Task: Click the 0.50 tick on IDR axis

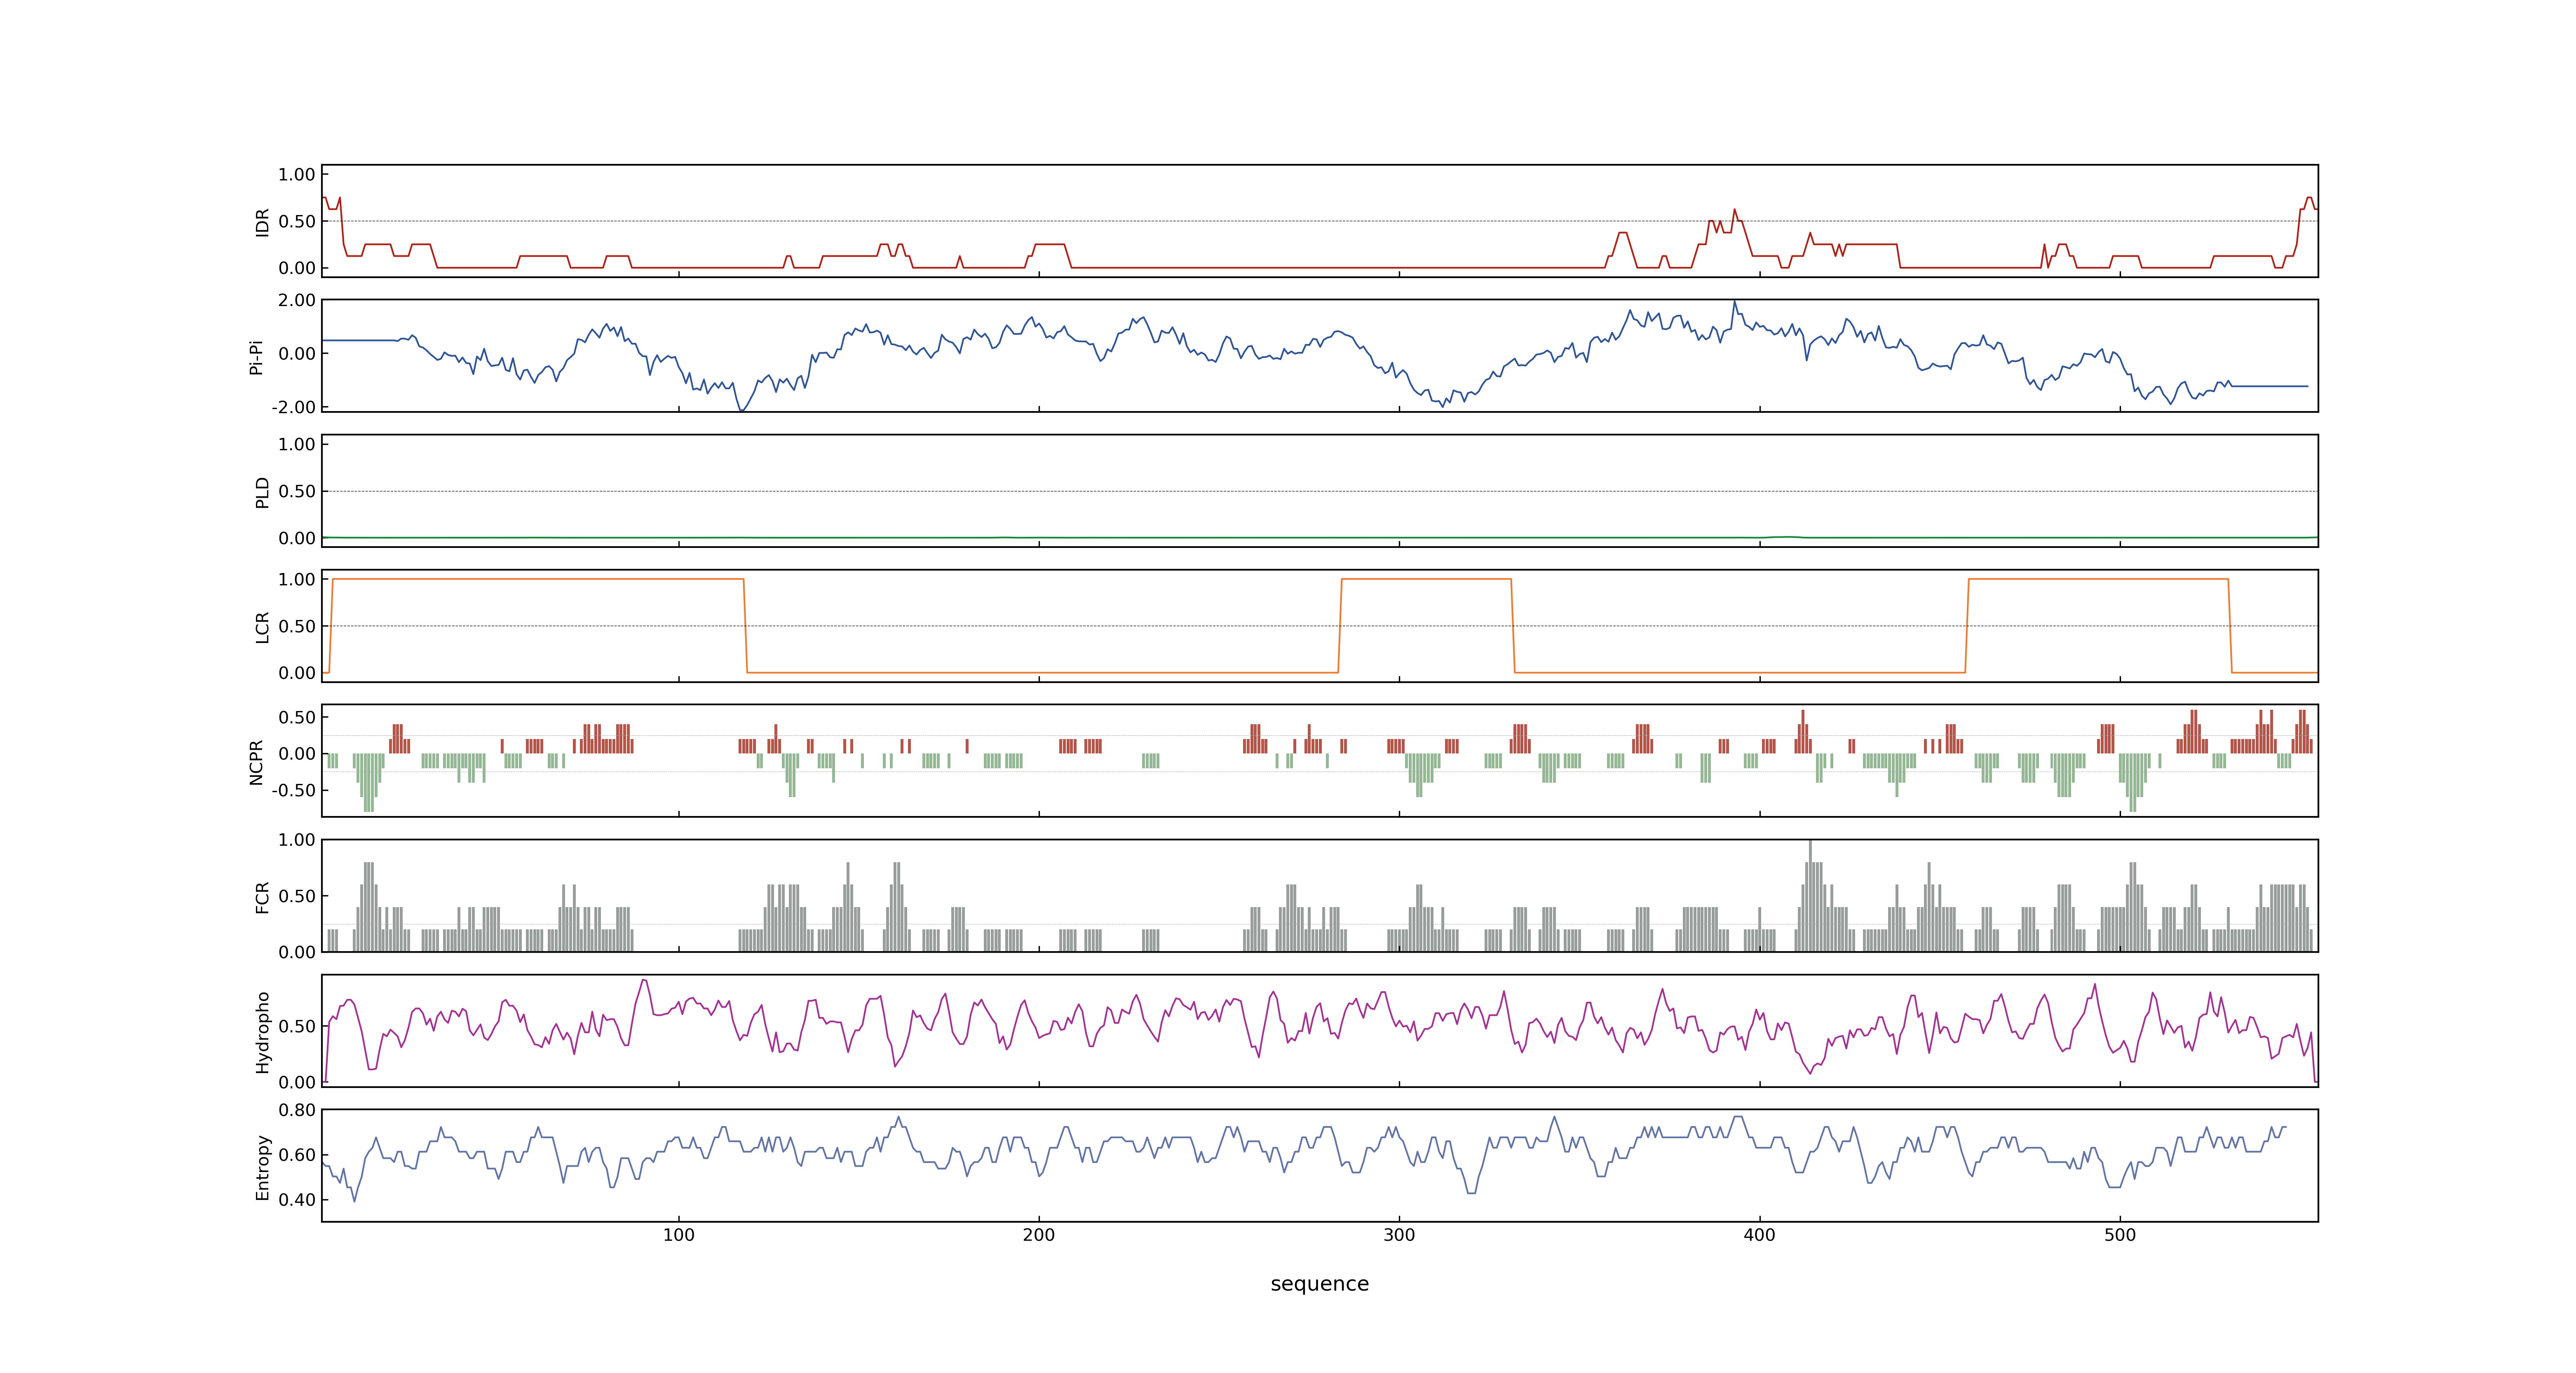Action: [x=297, y=222]
